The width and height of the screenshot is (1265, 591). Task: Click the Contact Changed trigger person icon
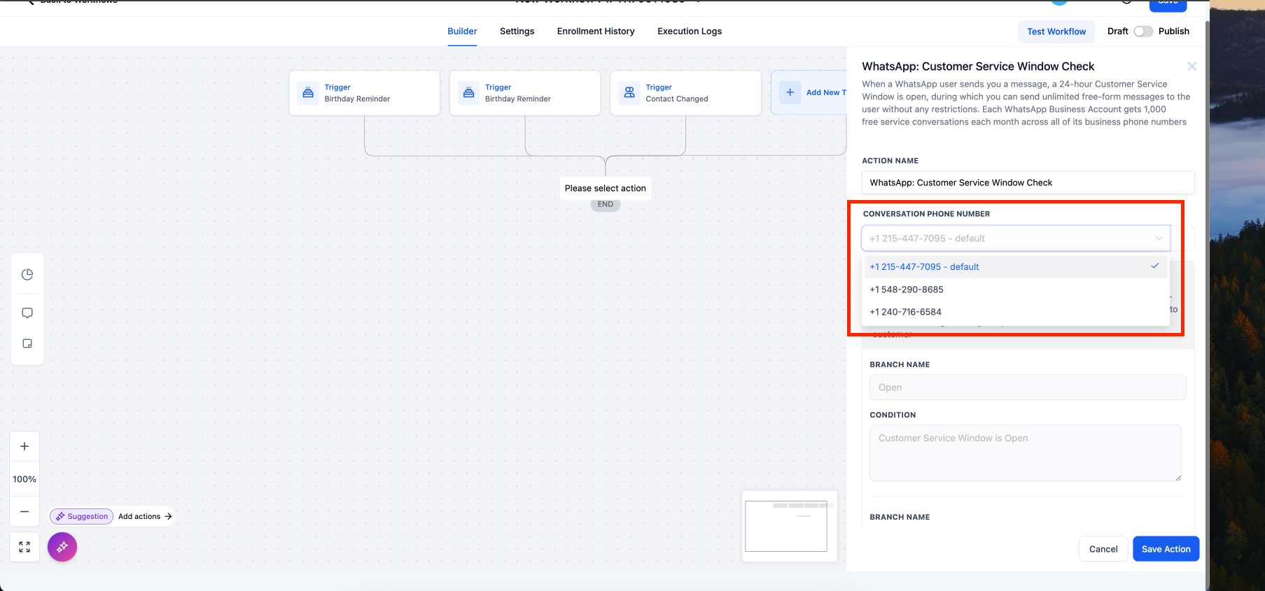pos(629,92)
